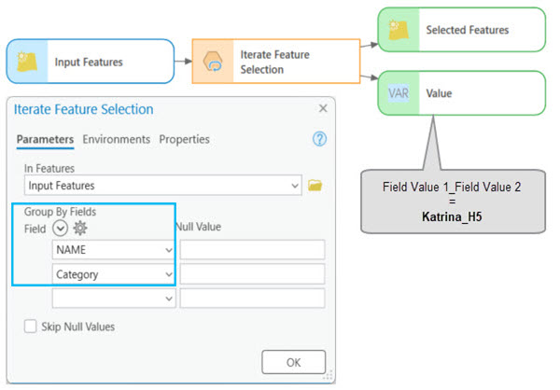This screenshot has height=390, width=560.
Task: Open the Category field dropdown
Action: coord(168,274)
